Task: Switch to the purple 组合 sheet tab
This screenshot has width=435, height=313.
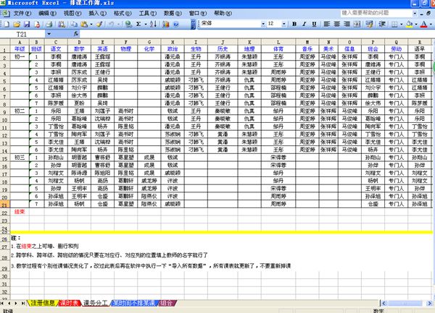Action: tap(167, 303)
